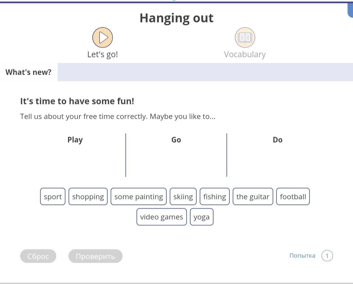
Task: Click the Do column header
Action: [277, 140]
